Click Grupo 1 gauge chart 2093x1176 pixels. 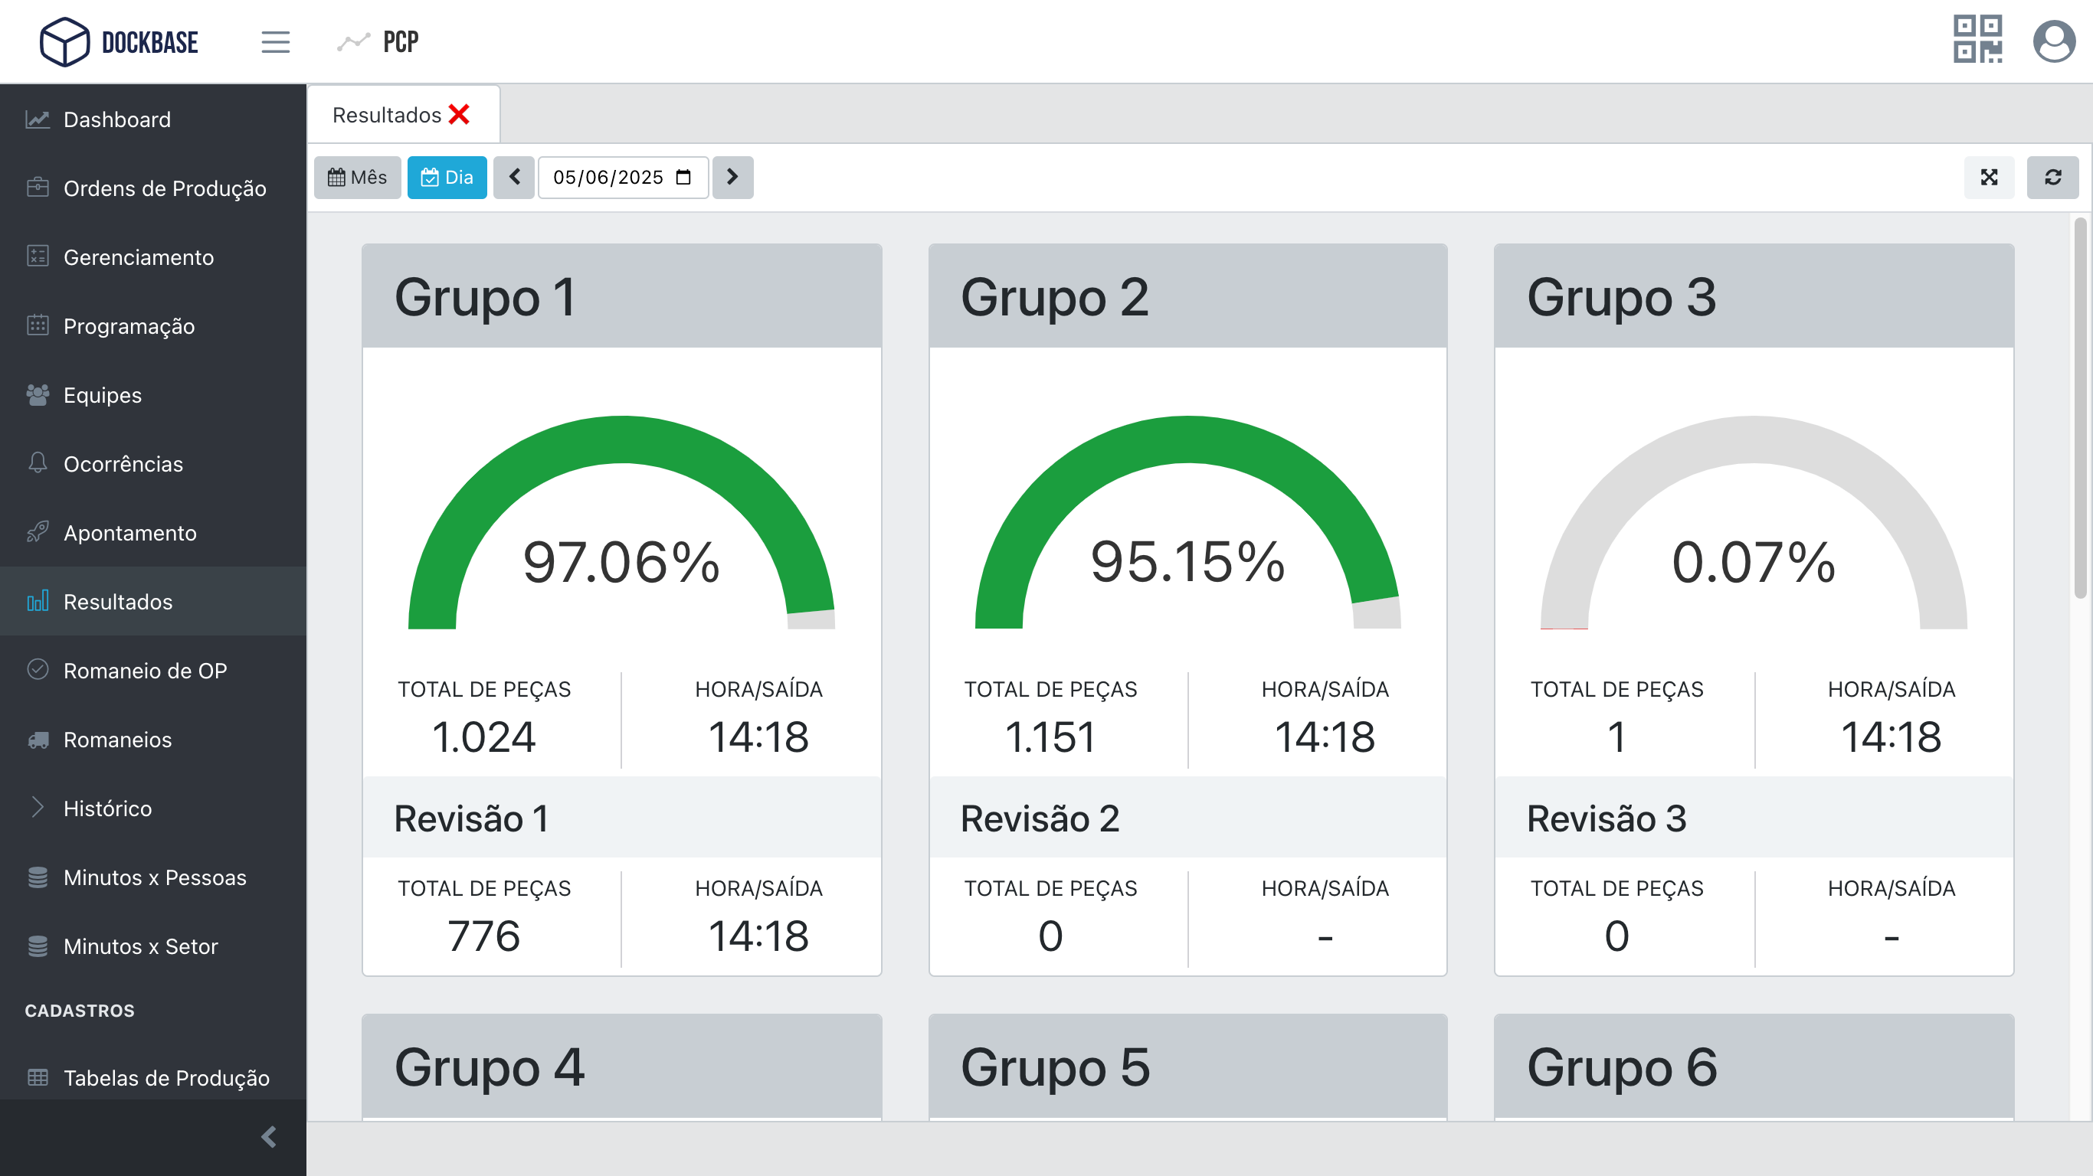[x=621, y=528]
